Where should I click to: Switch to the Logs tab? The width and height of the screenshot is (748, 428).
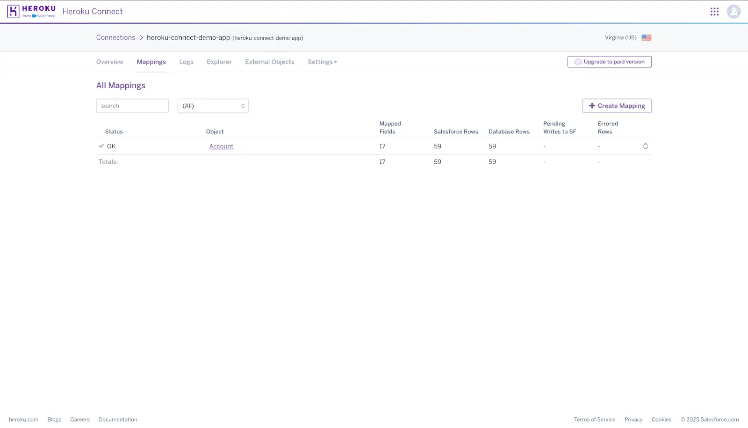click(186, 62)
